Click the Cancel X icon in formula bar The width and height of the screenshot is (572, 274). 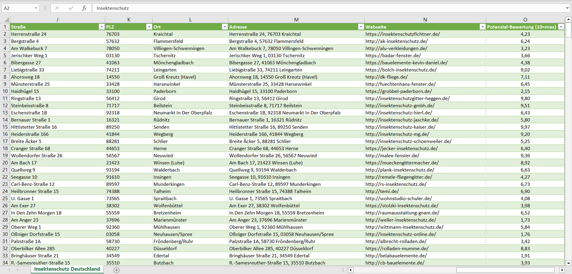tap(57, 8)
